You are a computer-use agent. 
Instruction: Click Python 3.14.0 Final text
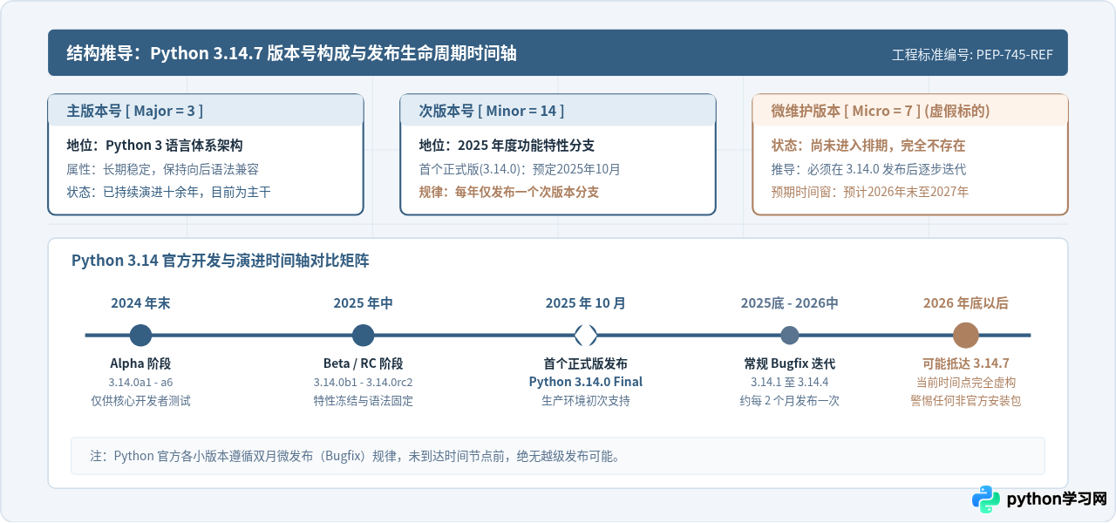[586, 382]
